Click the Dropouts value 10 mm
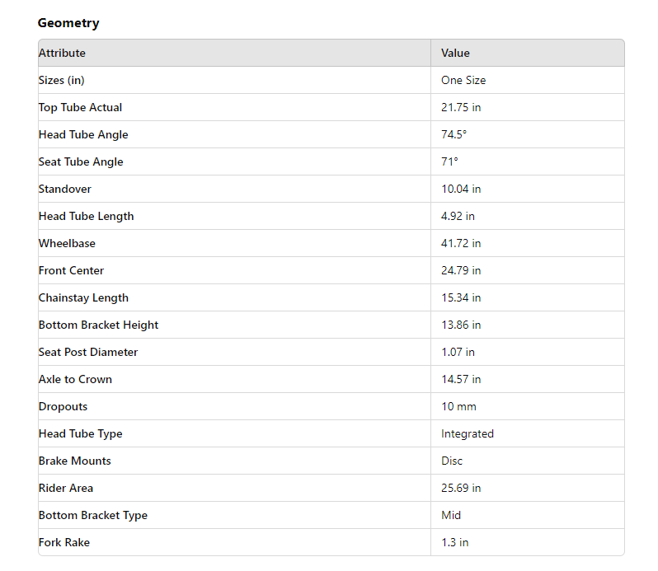The height and width of the screenshot is (571, 658). click(x=458, y=406)
